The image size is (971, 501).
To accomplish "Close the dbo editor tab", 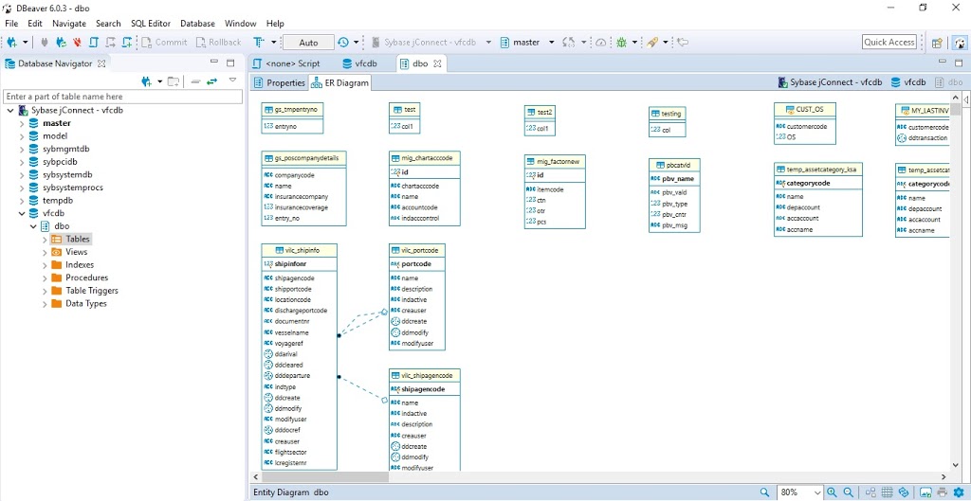I will [437, 63].
